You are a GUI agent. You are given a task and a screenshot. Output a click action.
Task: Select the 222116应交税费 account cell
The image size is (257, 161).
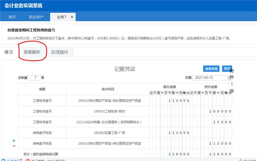tap(108, 122)
